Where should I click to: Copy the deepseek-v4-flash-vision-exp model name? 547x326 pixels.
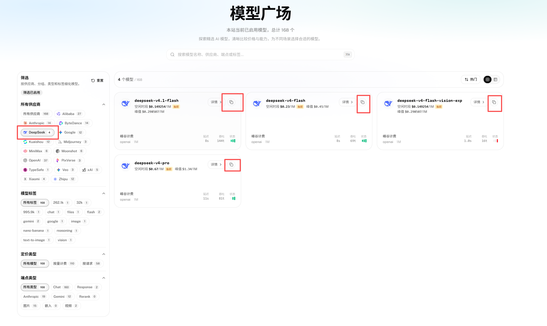point(494,102)
